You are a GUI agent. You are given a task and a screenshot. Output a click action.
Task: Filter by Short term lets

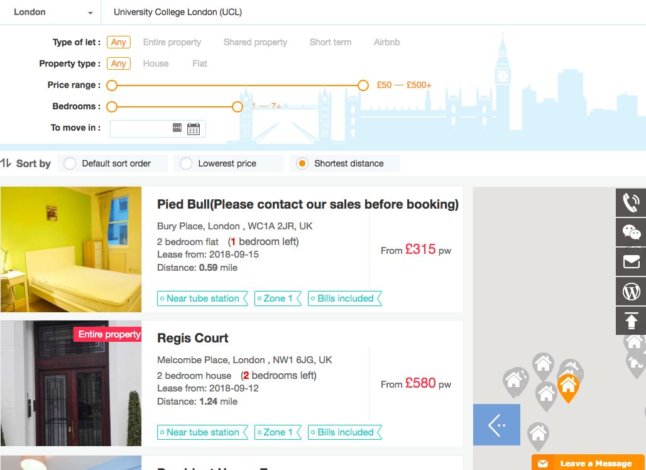pyautogui.click(x=331, y=42)
